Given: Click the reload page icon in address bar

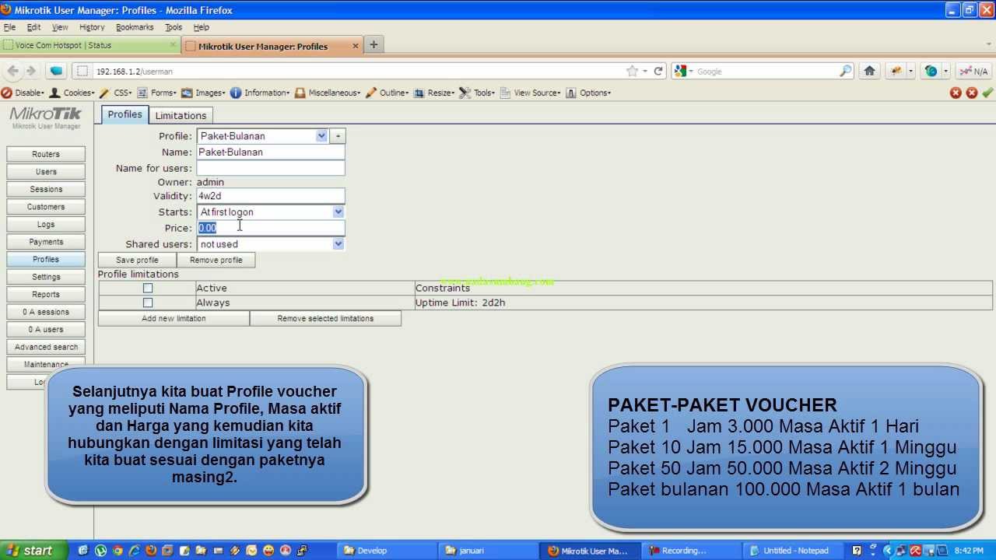Looking at the screenshot, I should (658, 71).
